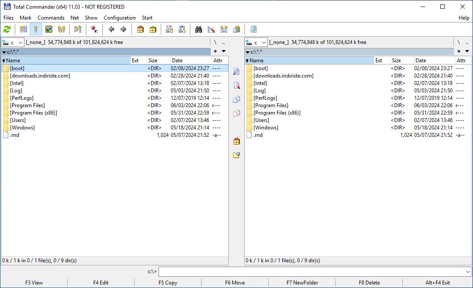473x288 pixels.
Task: Sort left panel by Name column header
Action: tap(66, 61)
